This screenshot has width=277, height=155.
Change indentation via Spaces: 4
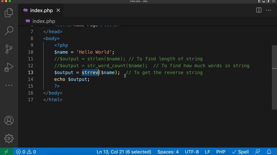coord(168,152)
